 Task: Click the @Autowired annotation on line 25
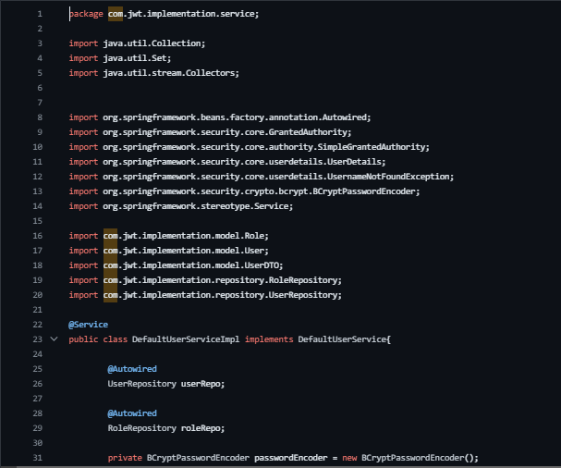pos(132,369)
